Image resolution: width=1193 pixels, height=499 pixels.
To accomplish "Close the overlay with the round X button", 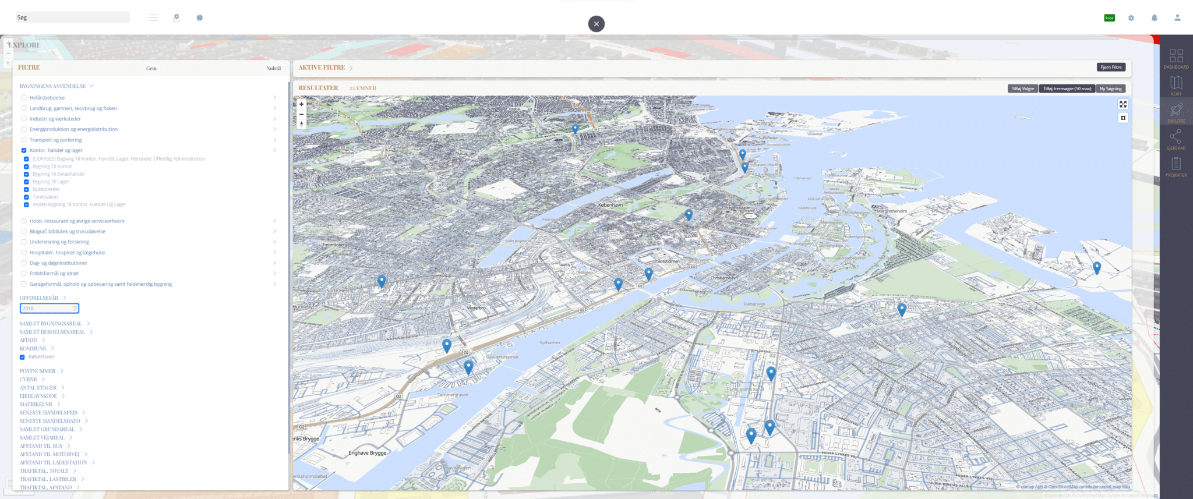I will coord(596,24).
